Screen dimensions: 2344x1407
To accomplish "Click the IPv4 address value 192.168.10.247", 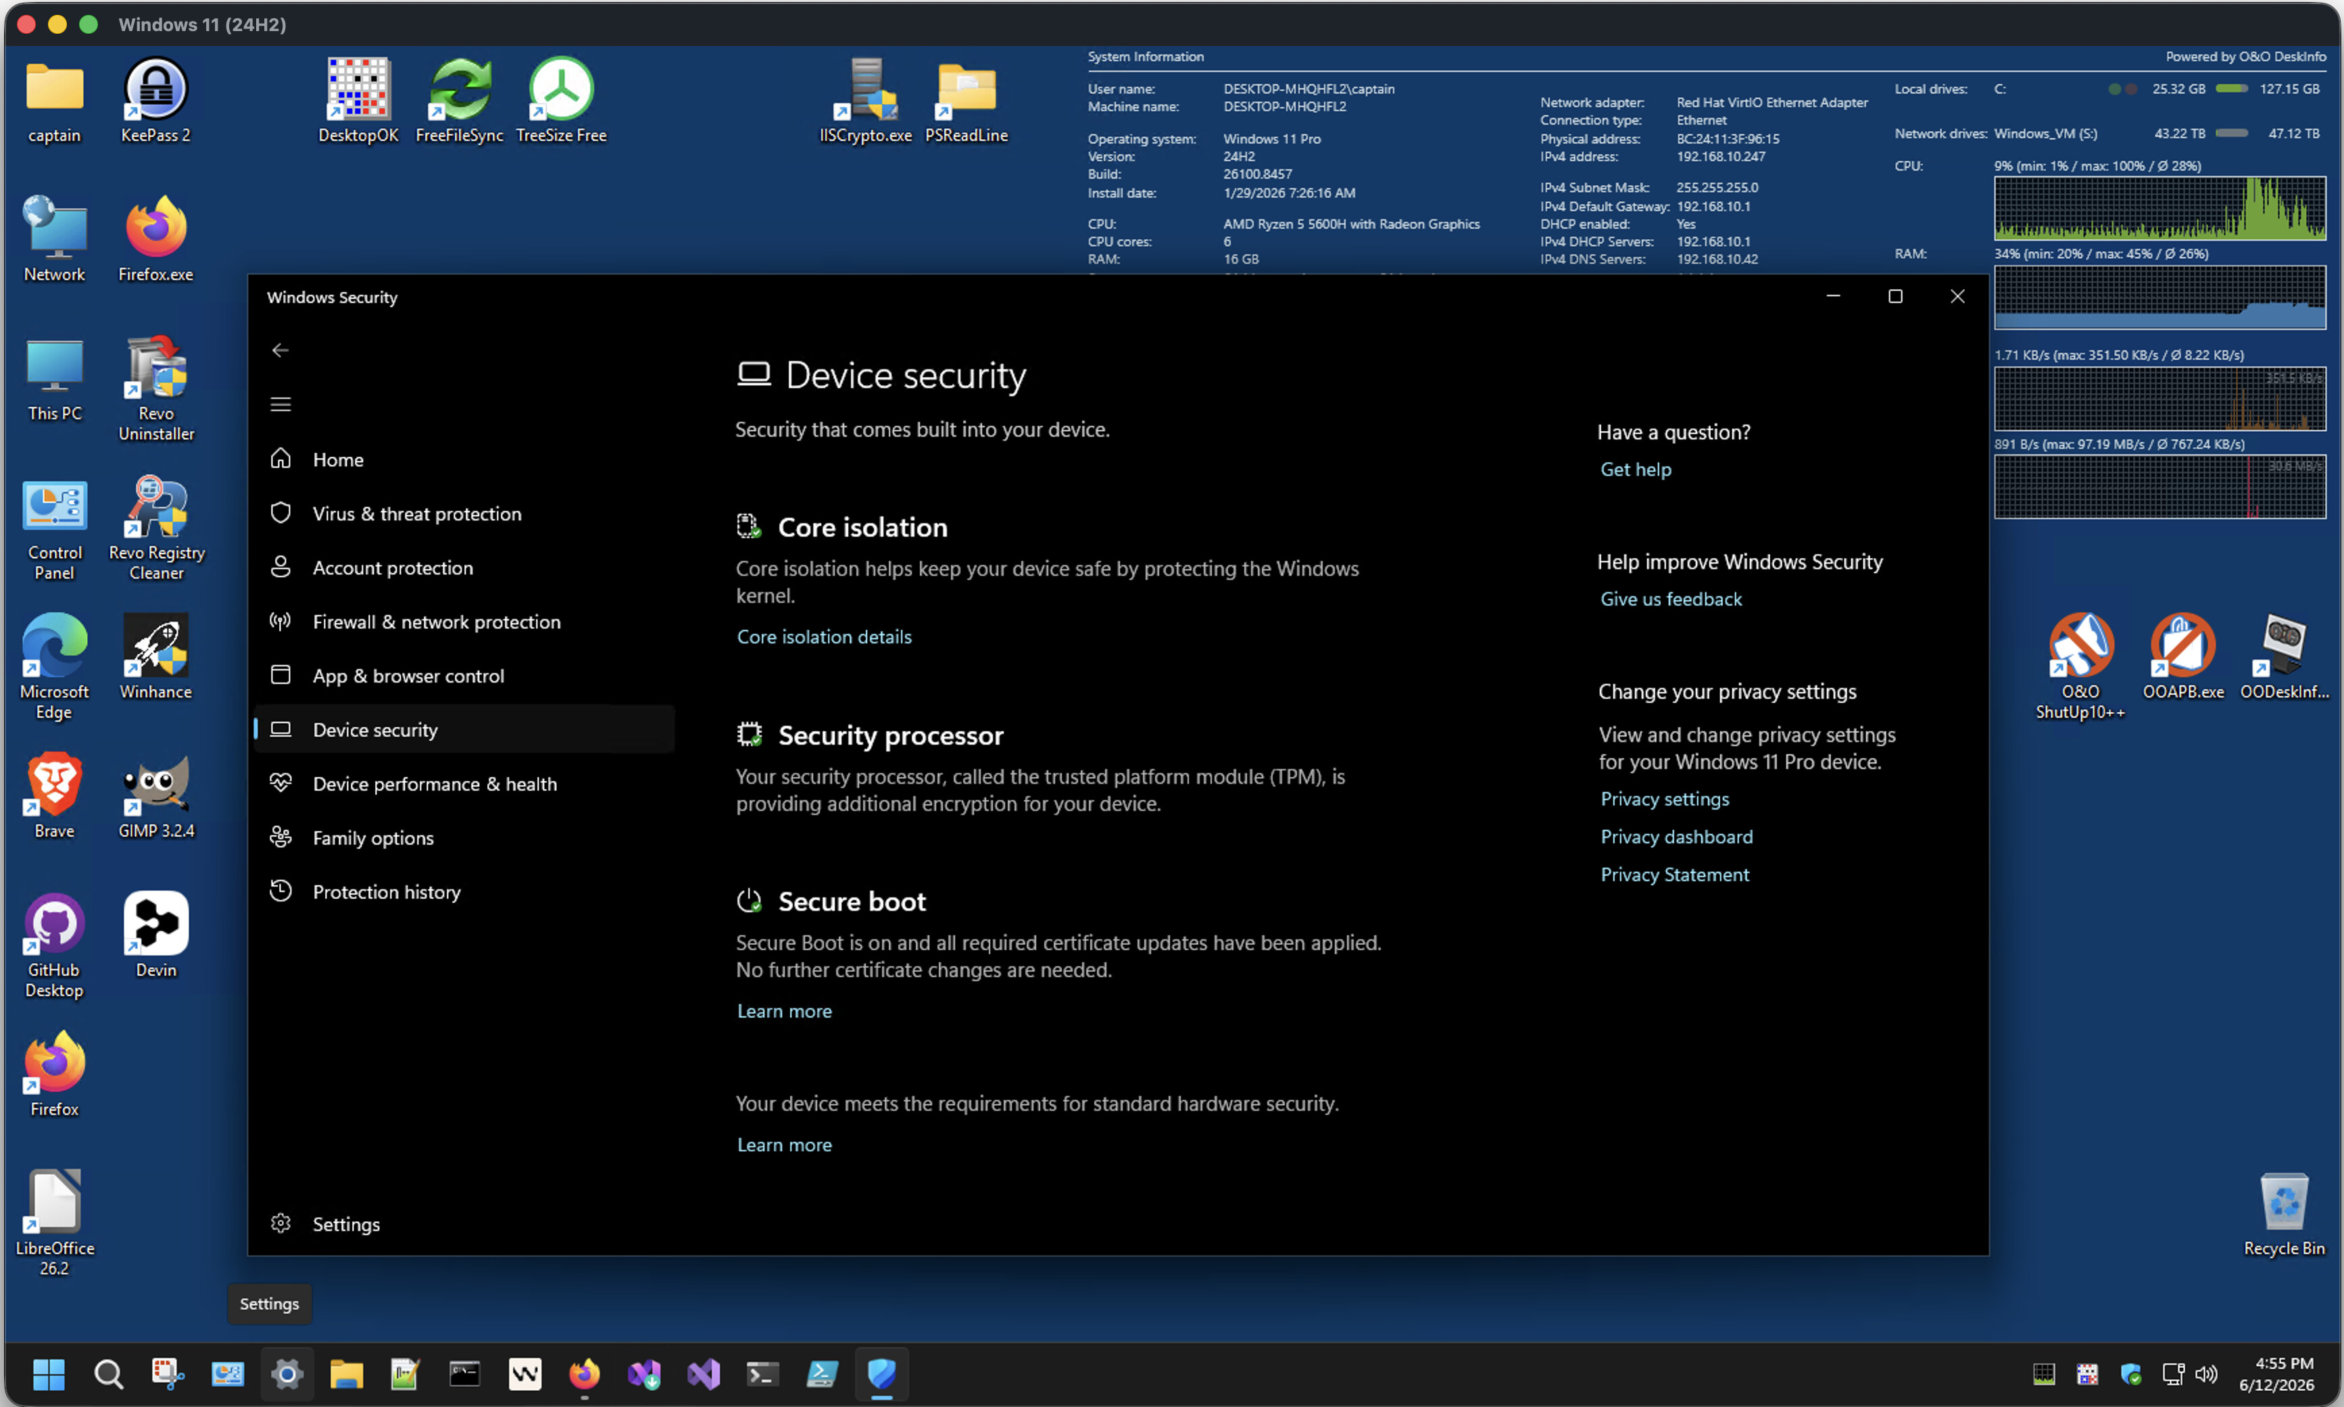I will pyautogui.click(x=1720, y=156).
